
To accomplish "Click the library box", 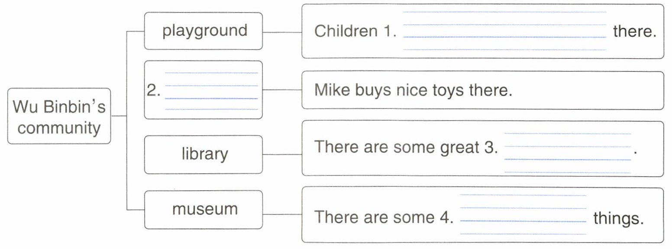I will click(x=203, y=154).
